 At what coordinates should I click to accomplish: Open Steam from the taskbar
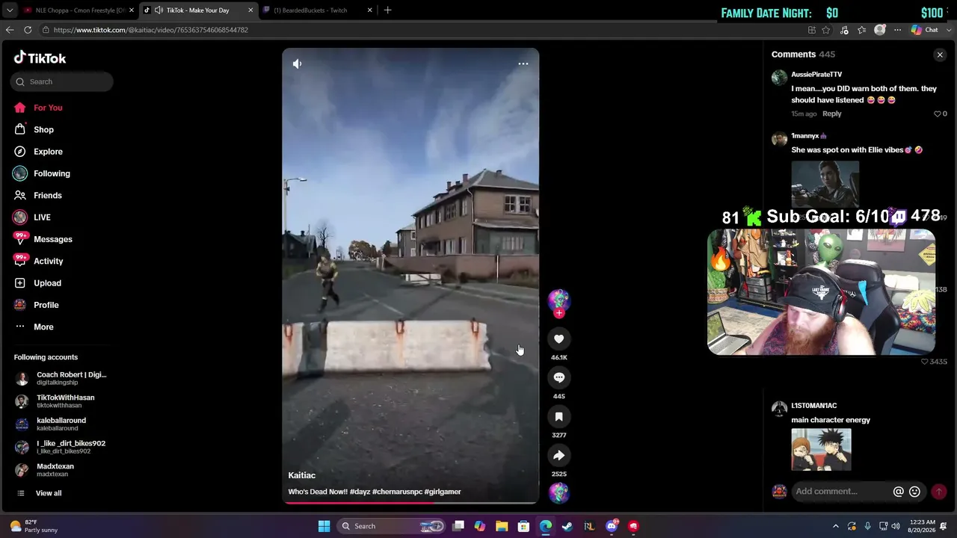(x=567, y=526)
